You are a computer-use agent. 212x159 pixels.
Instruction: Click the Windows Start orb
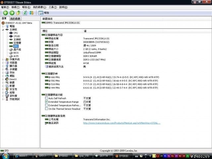5,156
